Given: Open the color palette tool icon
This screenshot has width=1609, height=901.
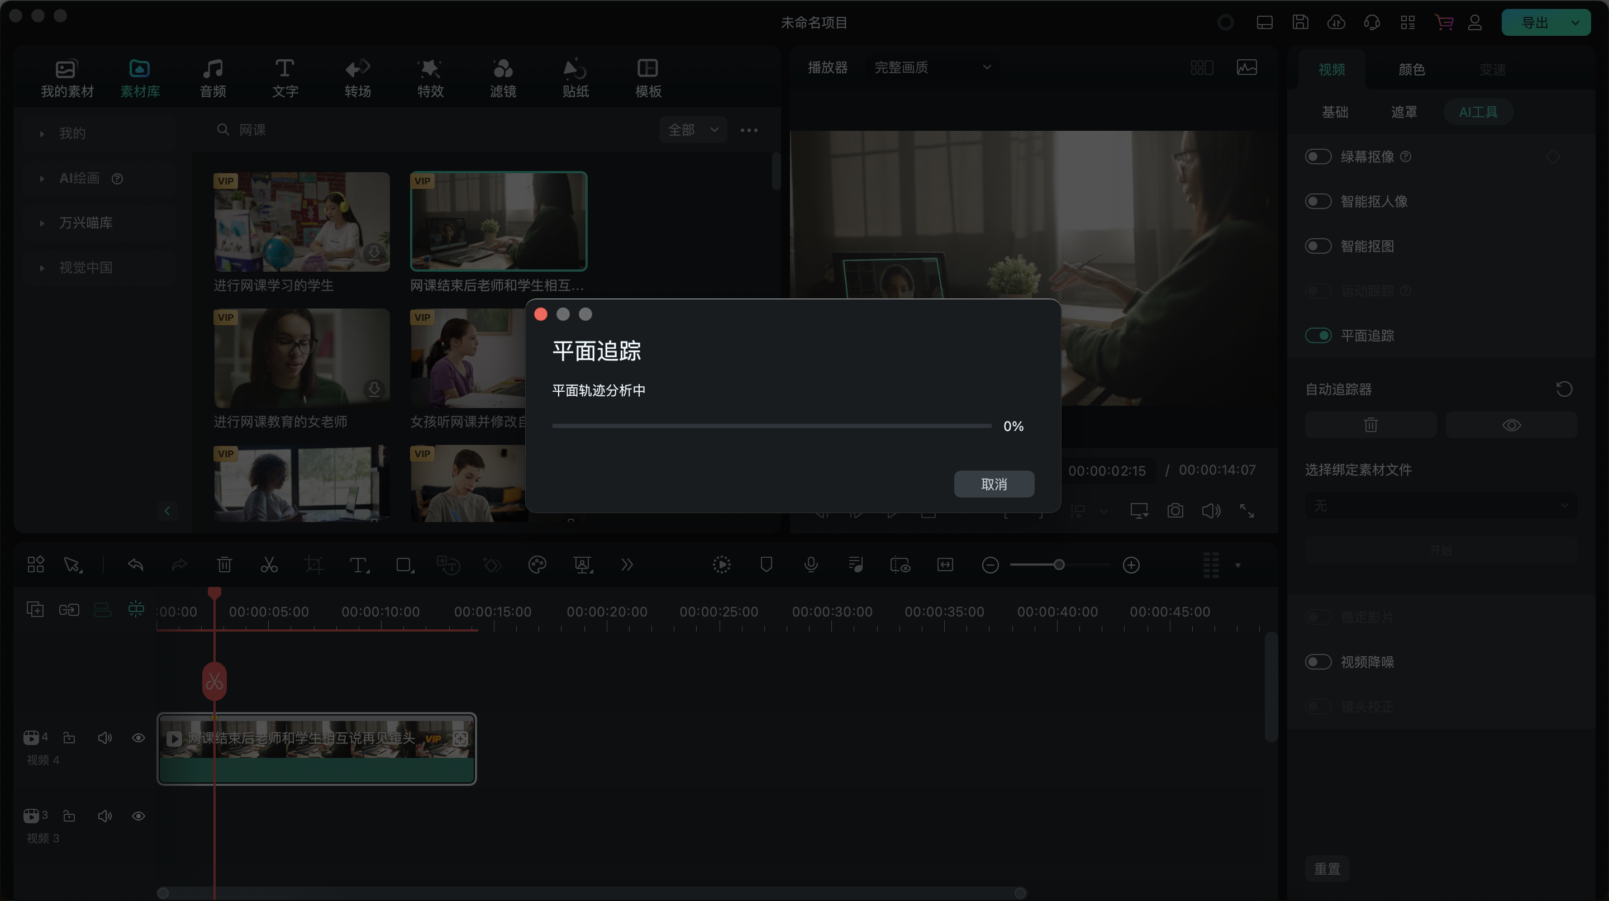Looking at the screenshot, I should pyautogui.click(x=537, y=565).
